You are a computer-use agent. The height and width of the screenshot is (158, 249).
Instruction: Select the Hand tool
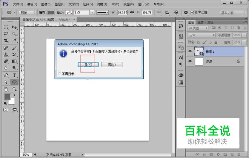click(x=6, y=89)
